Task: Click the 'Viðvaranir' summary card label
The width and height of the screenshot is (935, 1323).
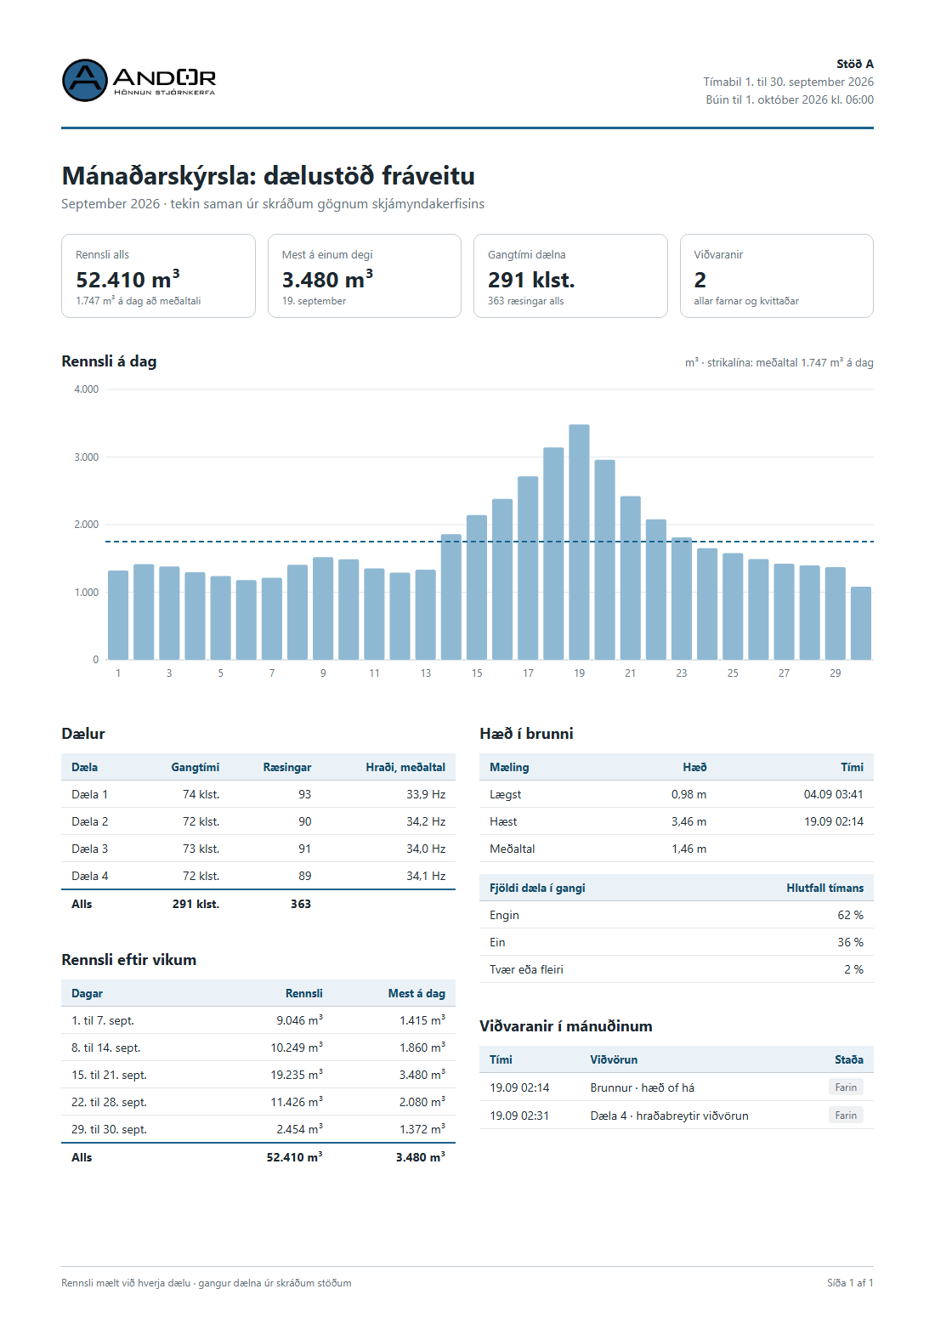Action: point(718,254)
